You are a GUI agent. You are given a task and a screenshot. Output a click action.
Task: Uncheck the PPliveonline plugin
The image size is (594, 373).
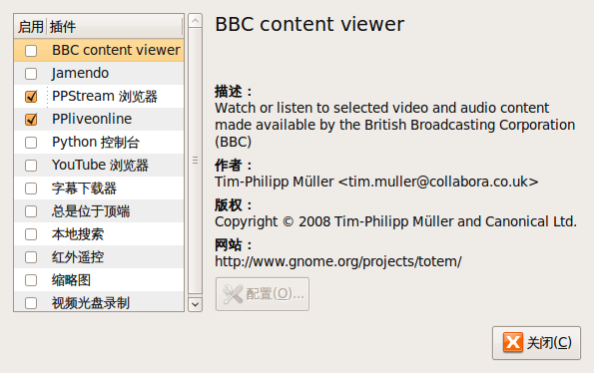point(31,120)
